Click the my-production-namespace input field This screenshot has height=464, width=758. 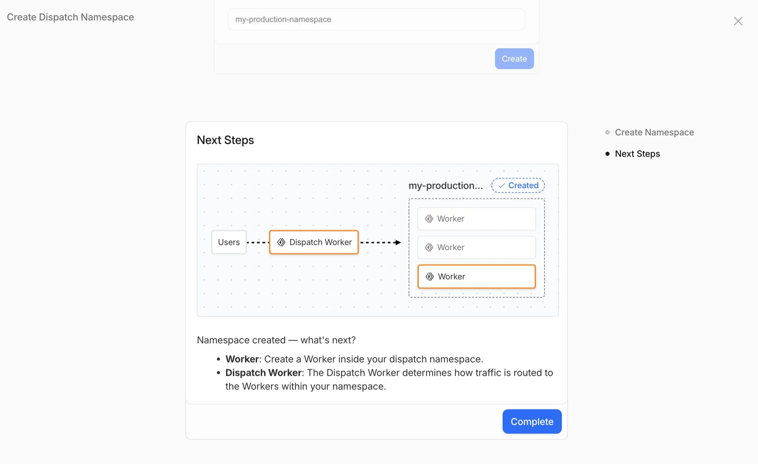376,19
